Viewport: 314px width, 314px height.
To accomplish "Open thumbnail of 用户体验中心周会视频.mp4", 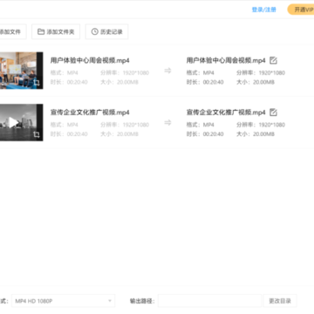I will click(22, 71).
